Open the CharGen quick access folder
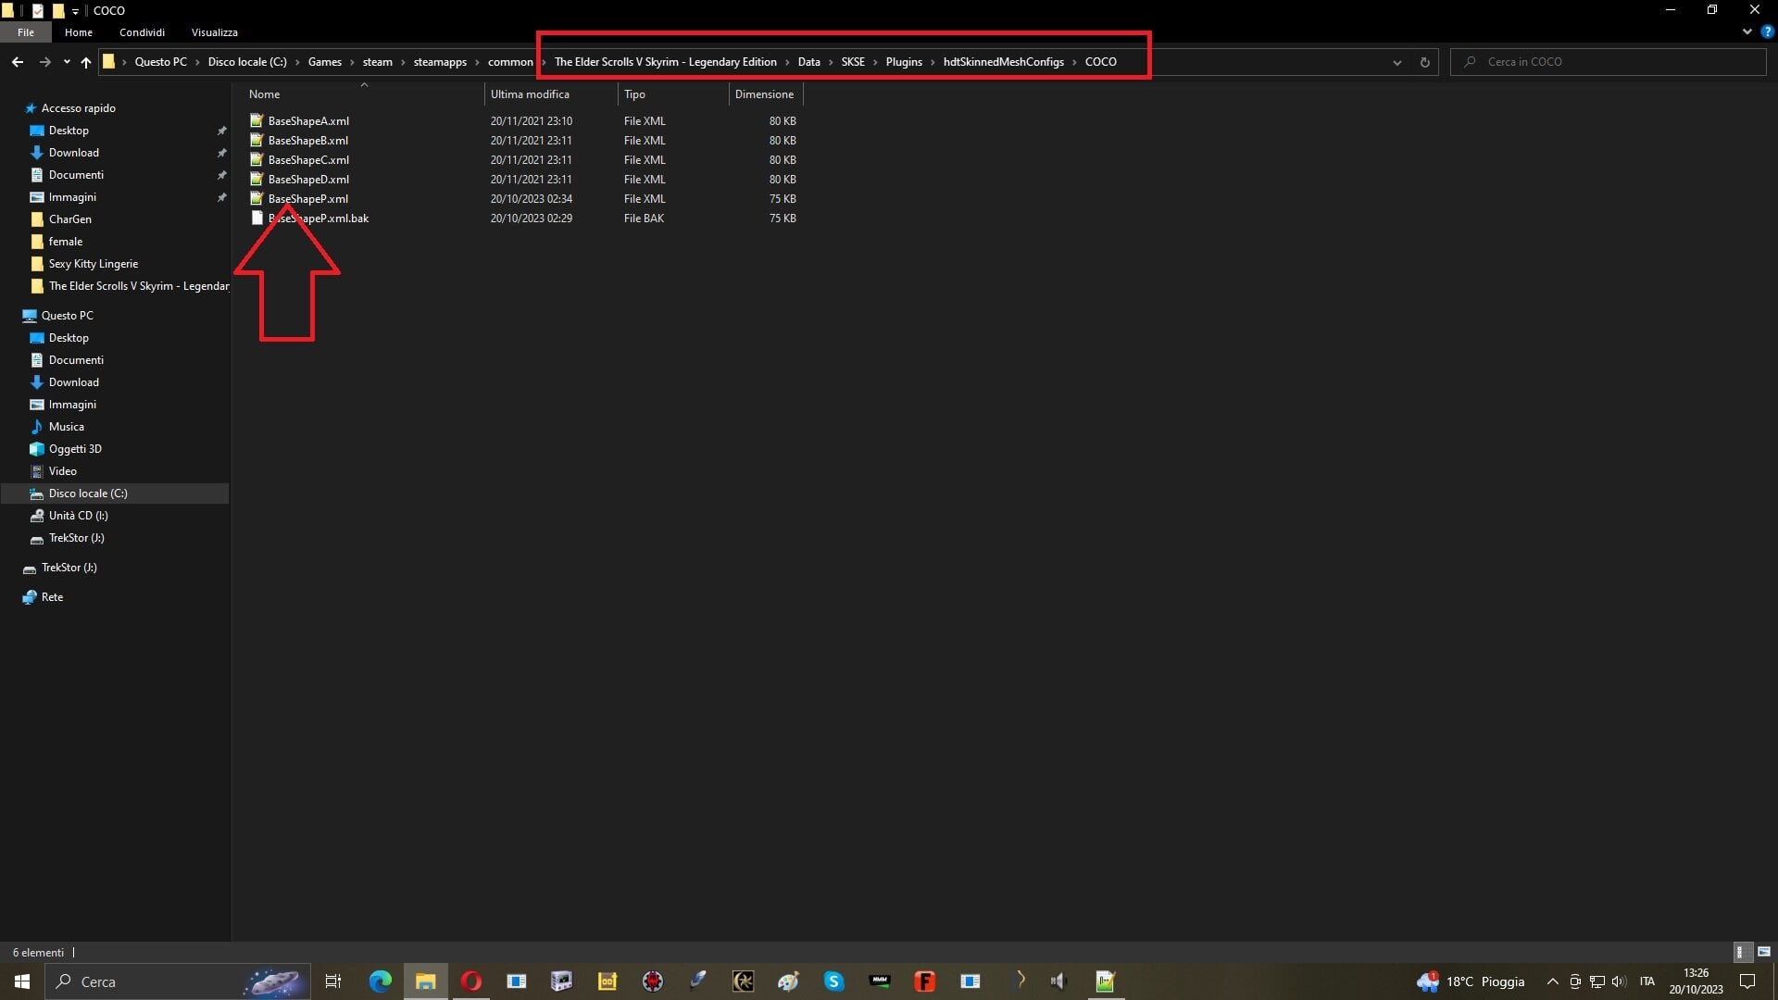 pyautogui.click(x=69, y=219)
